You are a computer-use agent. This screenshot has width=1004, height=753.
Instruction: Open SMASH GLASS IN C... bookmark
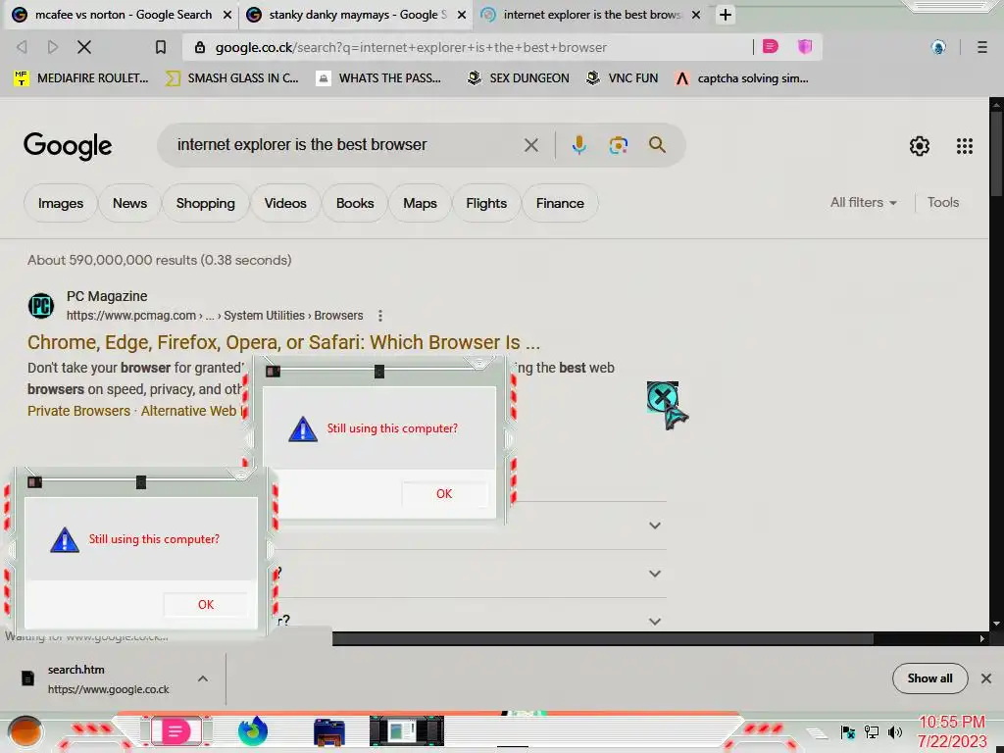pos(231,78)
